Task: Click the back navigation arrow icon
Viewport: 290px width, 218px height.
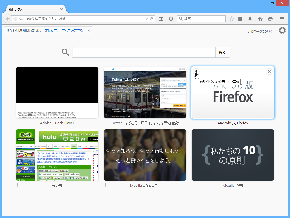Action: 8,19
